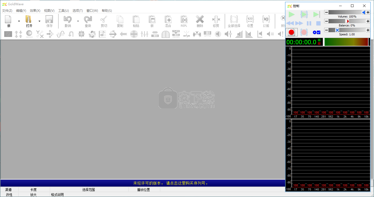Image resolution: width=374 pixels, height=197 pixels.
Task: Click the Balance plus button
Action: 368,21
